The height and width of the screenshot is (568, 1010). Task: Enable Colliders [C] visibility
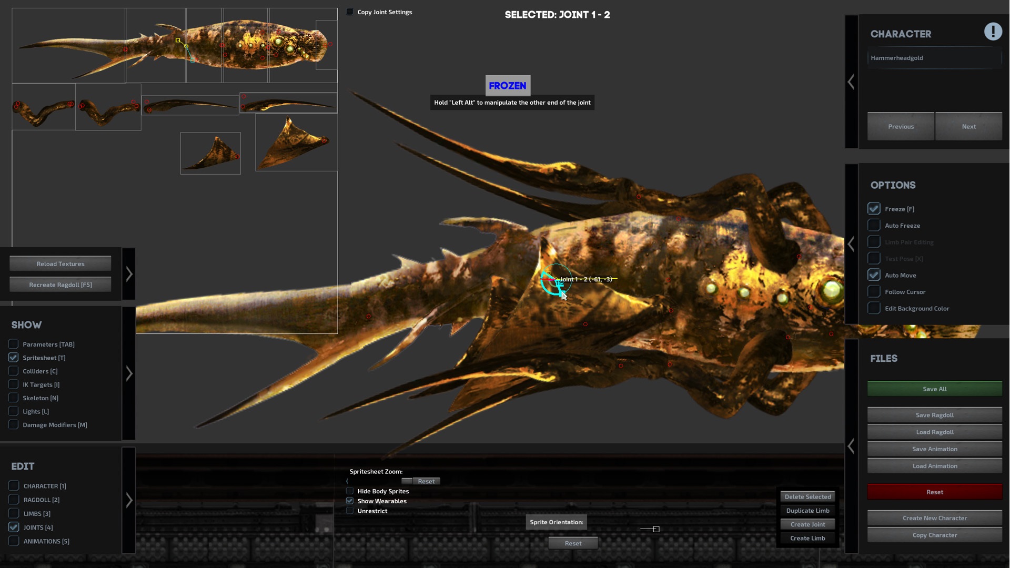tap(14, 371)
